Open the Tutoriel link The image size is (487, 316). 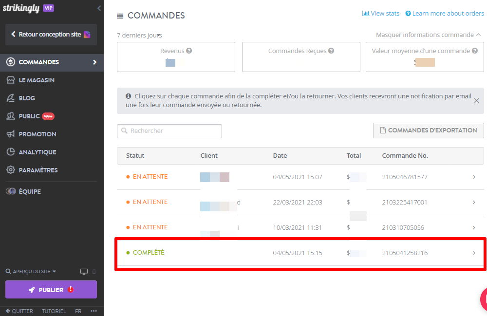click(54, 311)
